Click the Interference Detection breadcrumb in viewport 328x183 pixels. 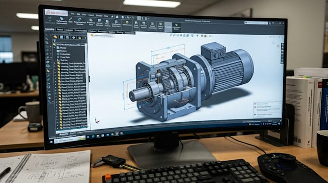click(x=102, y=36)
